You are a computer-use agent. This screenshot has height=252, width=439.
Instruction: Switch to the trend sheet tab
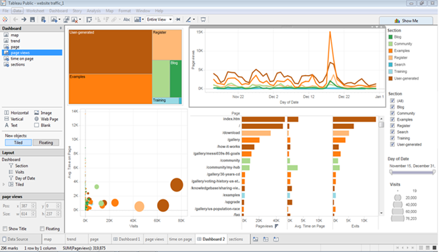coord(72,239)
